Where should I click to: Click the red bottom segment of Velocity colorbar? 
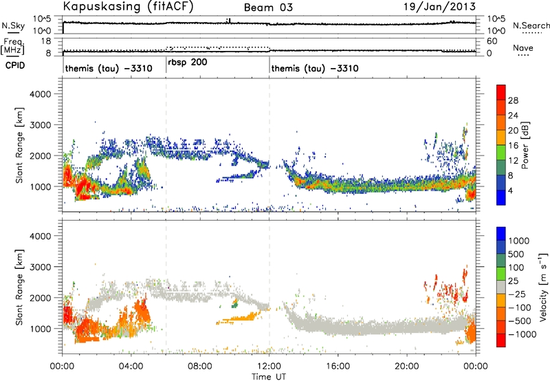coord(501,340)
